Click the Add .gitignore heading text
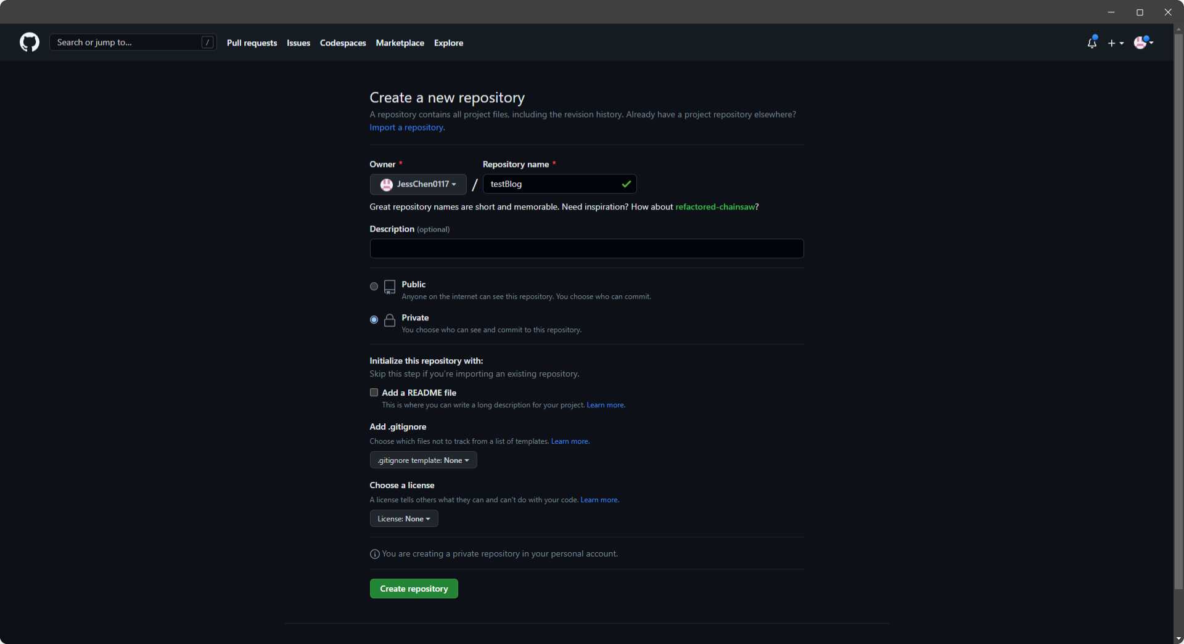This screenshot has width=1184, height=644. [x=398, y=427]
